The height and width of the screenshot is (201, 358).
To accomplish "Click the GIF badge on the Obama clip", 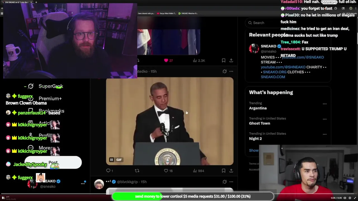I will pyautogui.click(x=119, y=160).
